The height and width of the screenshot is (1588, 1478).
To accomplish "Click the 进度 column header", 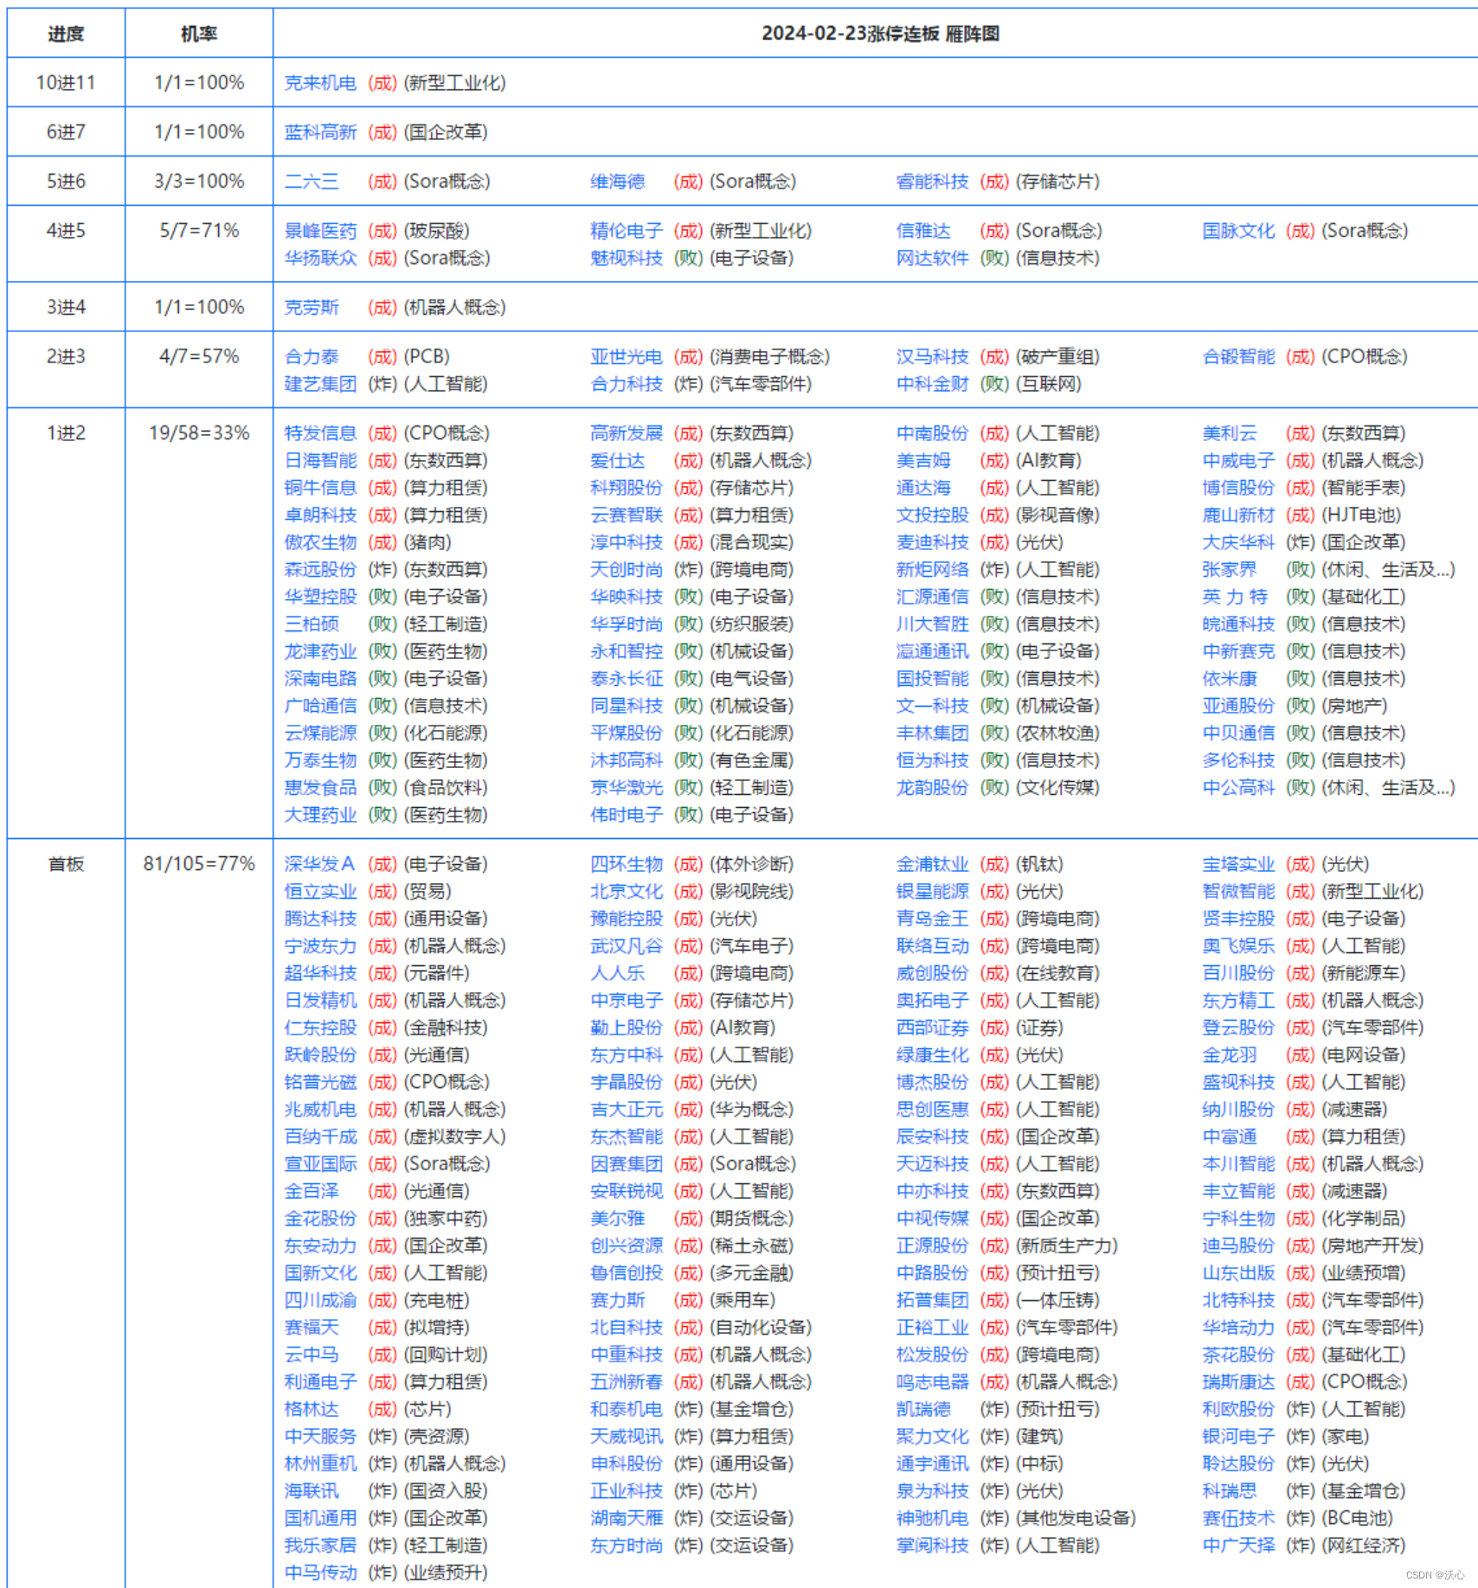I will (x=66, y=34).
